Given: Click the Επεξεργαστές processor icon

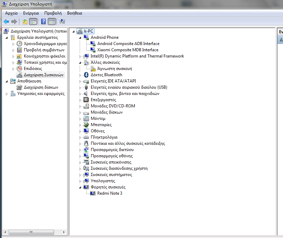Looking at the screenshot, I should [x=86, y=100].
